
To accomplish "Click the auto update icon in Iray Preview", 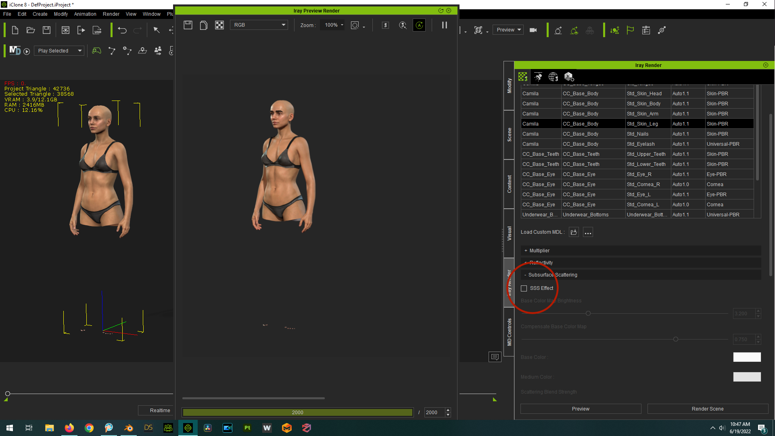I will (419, 25).
